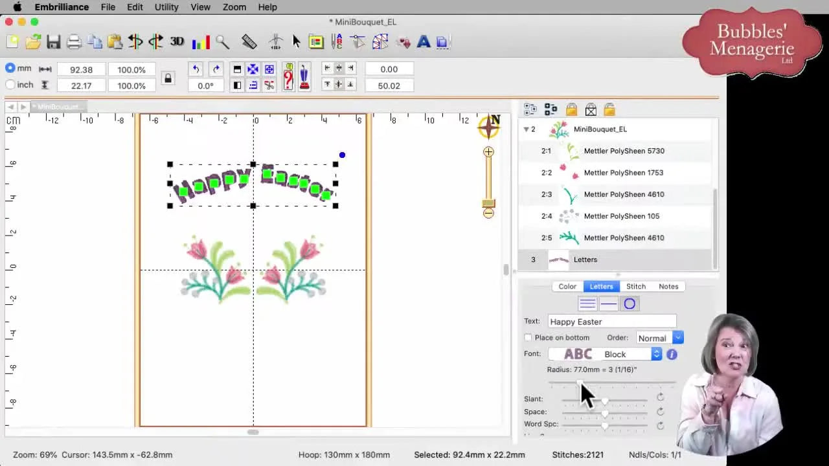Reset the Space slider with its circular arrow
The width and height of the screenshot is (829, 466).
pos(660,411)
